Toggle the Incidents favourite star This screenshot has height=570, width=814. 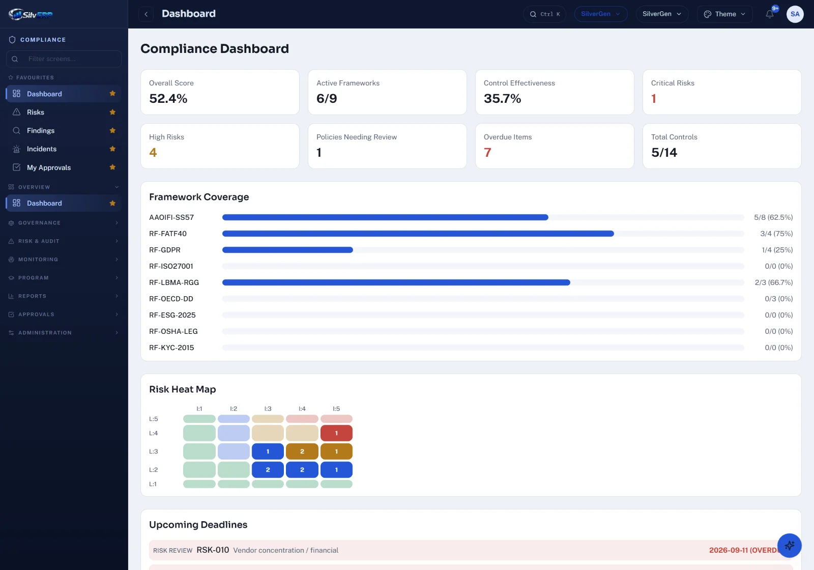[112, 149]
